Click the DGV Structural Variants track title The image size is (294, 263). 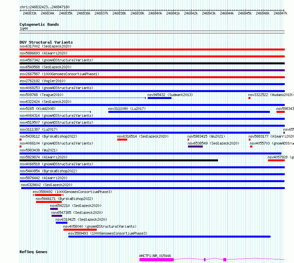[46, 42]
